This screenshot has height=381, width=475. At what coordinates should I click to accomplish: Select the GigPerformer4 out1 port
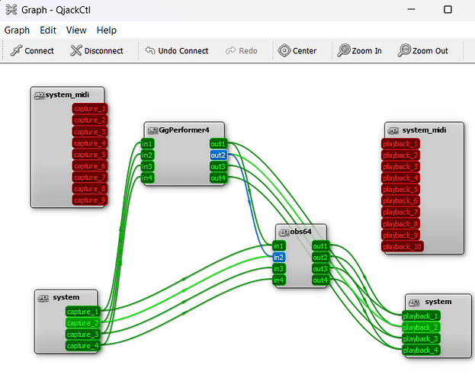click(x=218, y=144)
